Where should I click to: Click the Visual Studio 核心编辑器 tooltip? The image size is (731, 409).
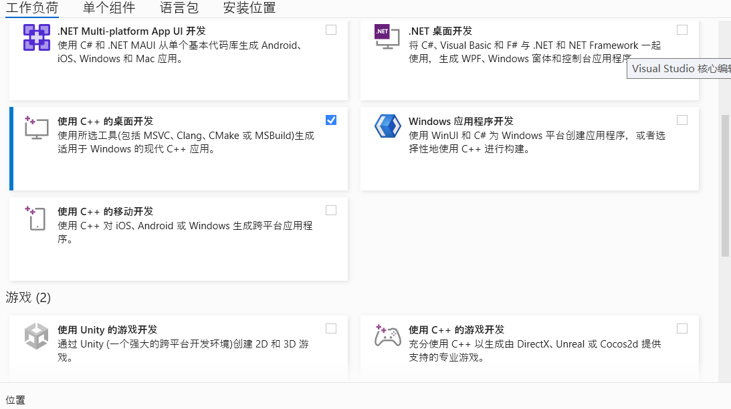pyautogui.click(x=679, y=69)
